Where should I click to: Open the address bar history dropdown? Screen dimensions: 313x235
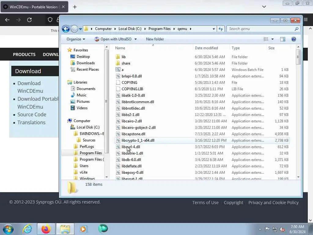pyautogui.click(x=214, y=29)
